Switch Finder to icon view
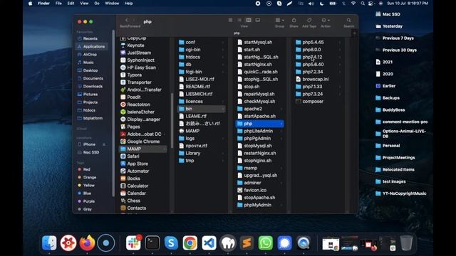 point(230,20)
